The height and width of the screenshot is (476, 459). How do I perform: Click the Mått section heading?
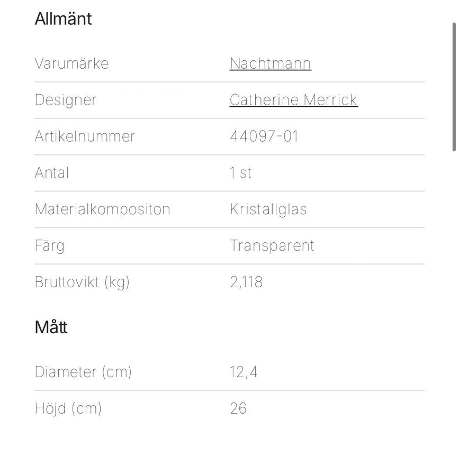51,327
